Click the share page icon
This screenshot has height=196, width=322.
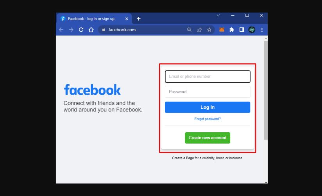(x=199, y=30)
